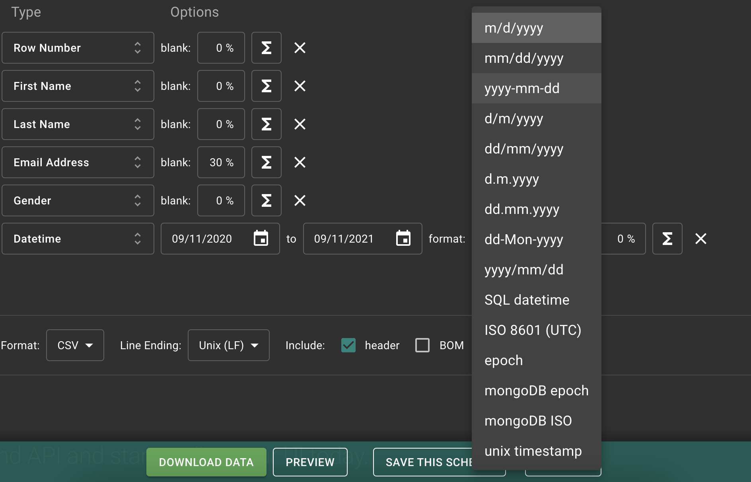Remove the Gender field

300,200
